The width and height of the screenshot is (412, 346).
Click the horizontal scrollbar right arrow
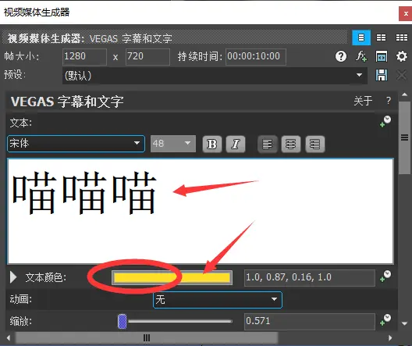[390, 338]
